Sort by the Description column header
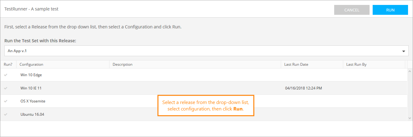 (123, 64)
